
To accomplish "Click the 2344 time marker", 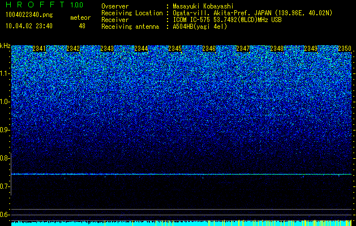I will tap(141, 49).
